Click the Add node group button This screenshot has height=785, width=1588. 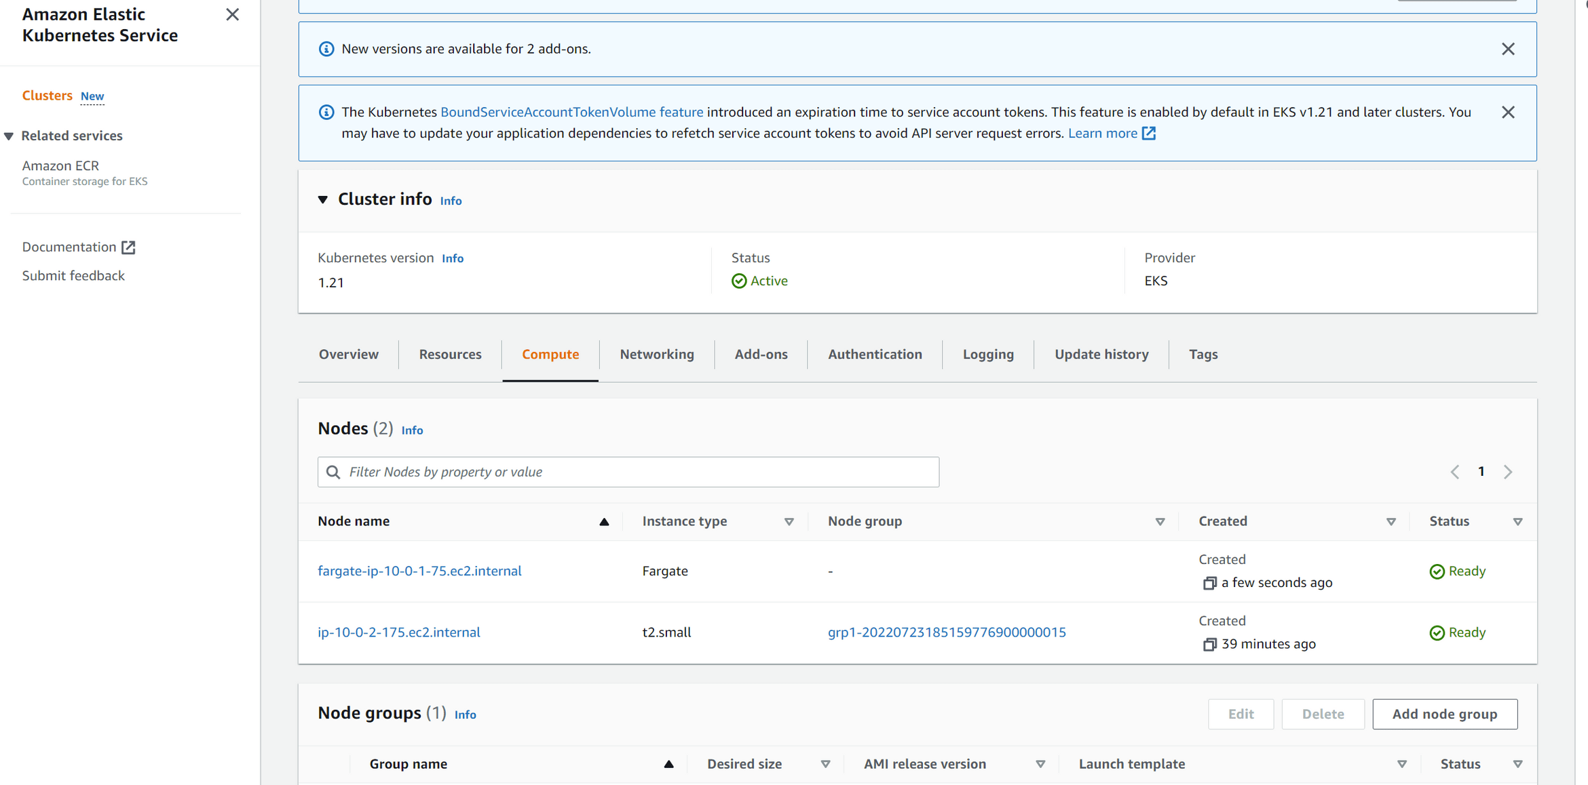(1445, 714)
